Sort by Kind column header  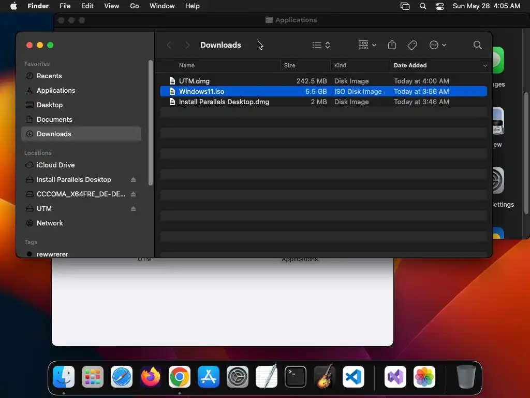(x=340, y=65)
